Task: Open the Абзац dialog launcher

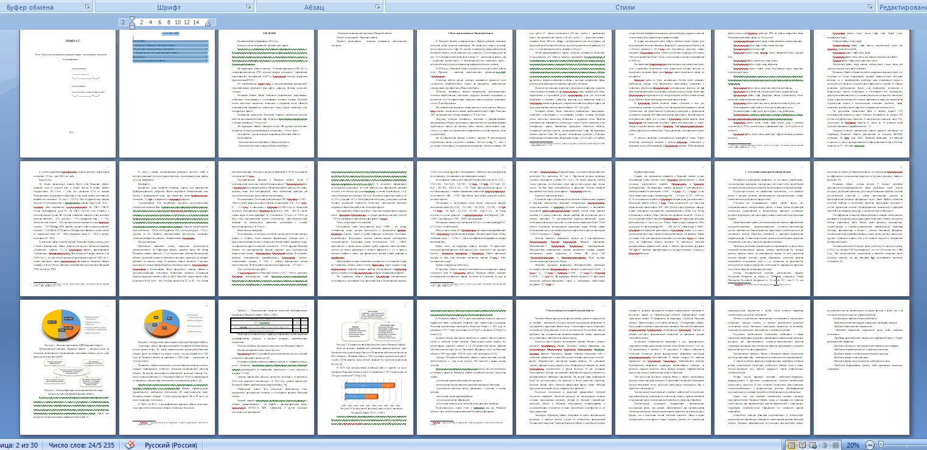Action: click(x=377, y=7)
